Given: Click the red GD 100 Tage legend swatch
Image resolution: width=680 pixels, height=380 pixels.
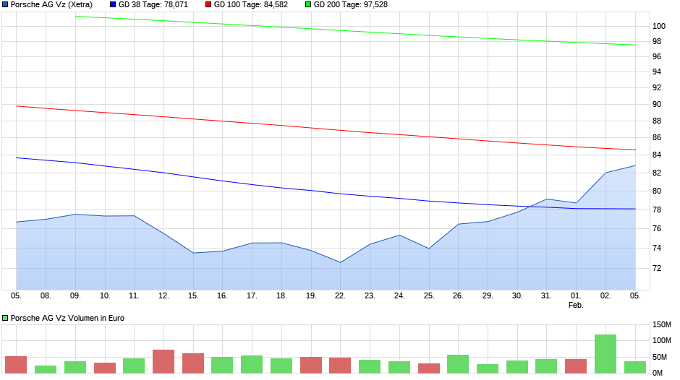Looking at the screenshot, I should [209, 4].
